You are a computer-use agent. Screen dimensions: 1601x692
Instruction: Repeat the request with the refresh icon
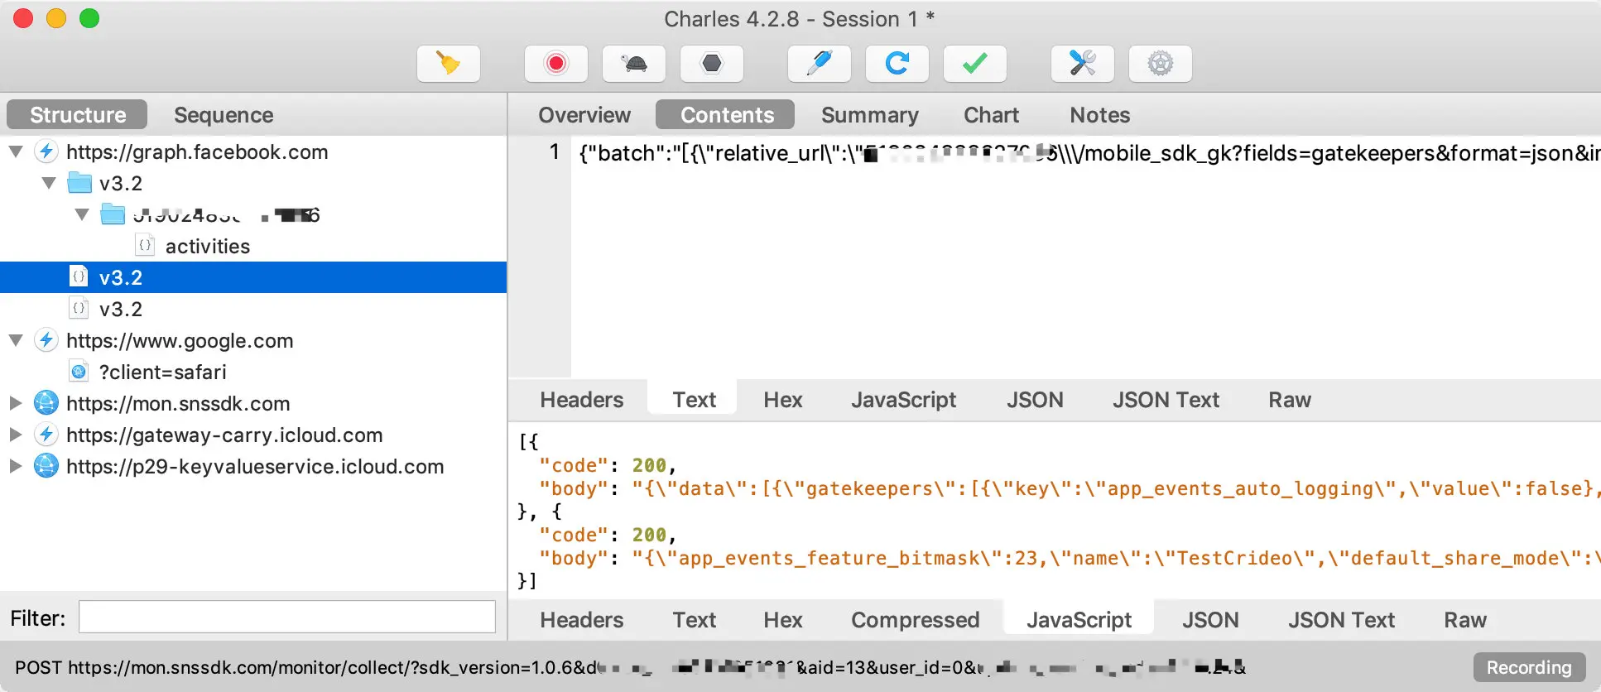(897, 64)
